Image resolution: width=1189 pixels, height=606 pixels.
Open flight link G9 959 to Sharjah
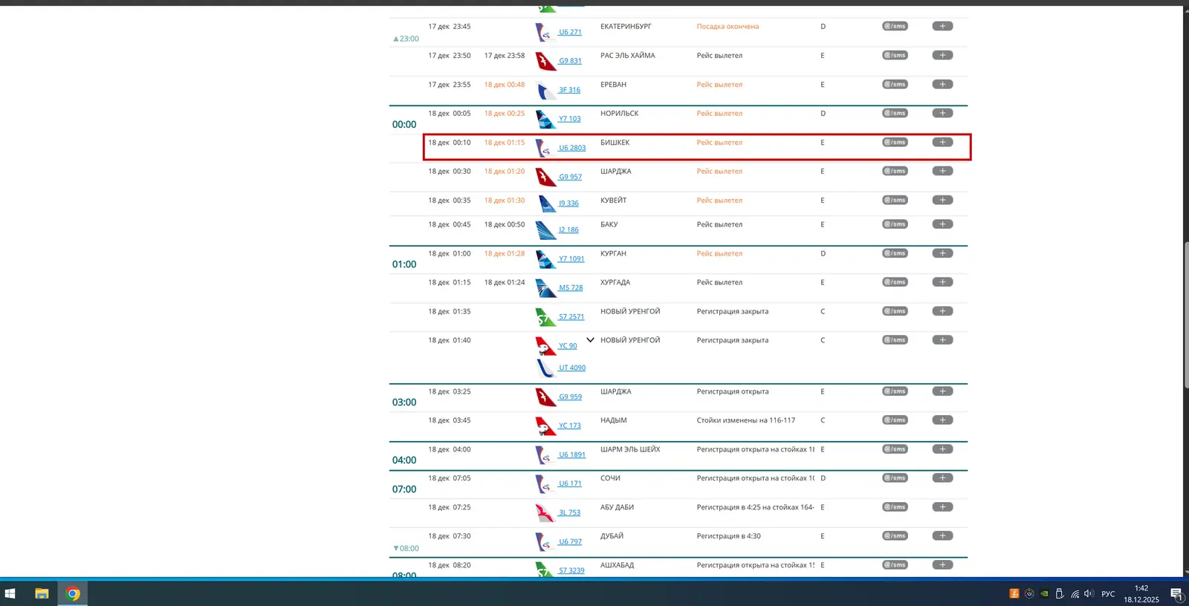[570, 397]
